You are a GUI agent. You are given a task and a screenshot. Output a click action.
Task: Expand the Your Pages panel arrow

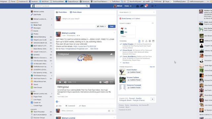(154, 12)
